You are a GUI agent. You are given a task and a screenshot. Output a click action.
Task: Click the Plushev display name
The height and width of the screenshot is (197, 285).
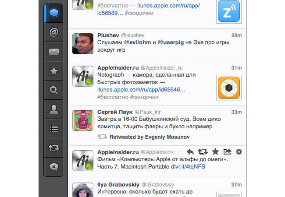108,35
